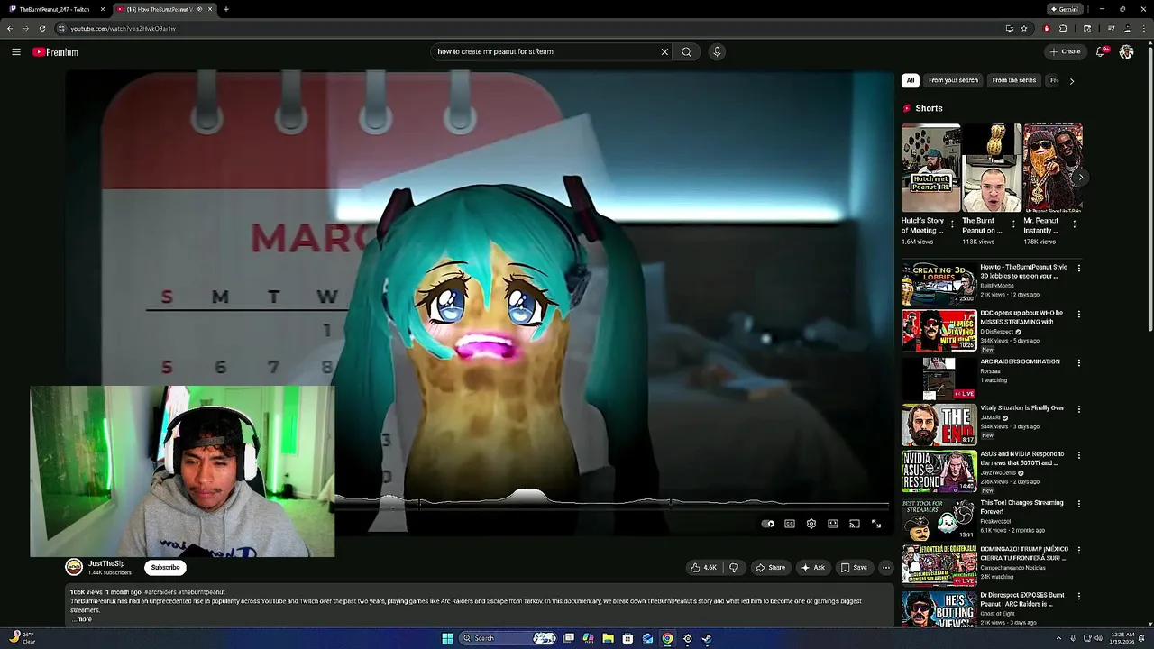Open the DOC opens up about video title
Viewport: 1154px width, 649px height.
1021,317
